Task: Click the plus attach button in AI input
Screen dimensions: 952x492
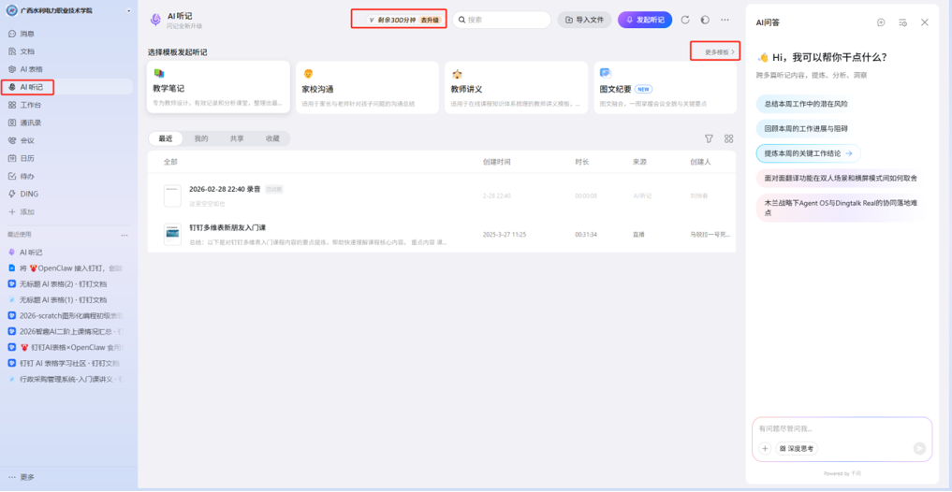Action: click(765, 448)
